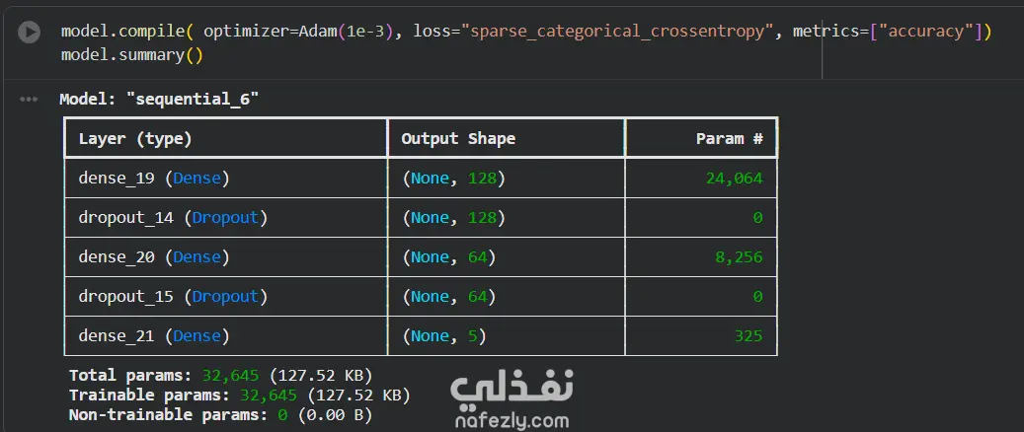Click the Model: "sequential_6" title
Viewport: 1024px width, 432px height.
(159, 100)
